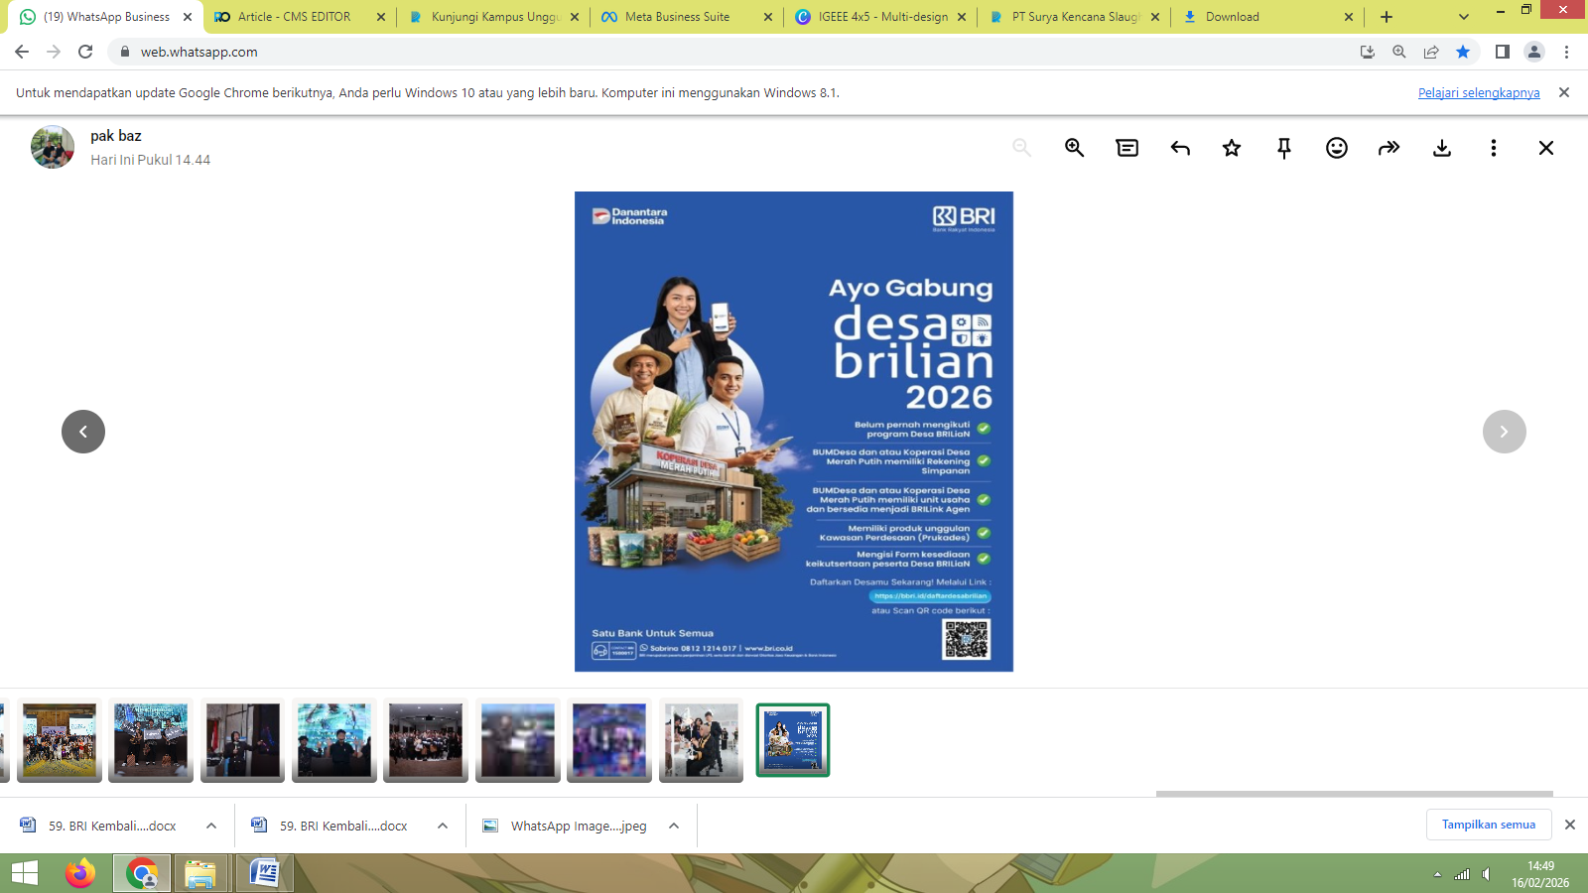Focus the address bar showing web.whatsapp.com

pos(734,52)
